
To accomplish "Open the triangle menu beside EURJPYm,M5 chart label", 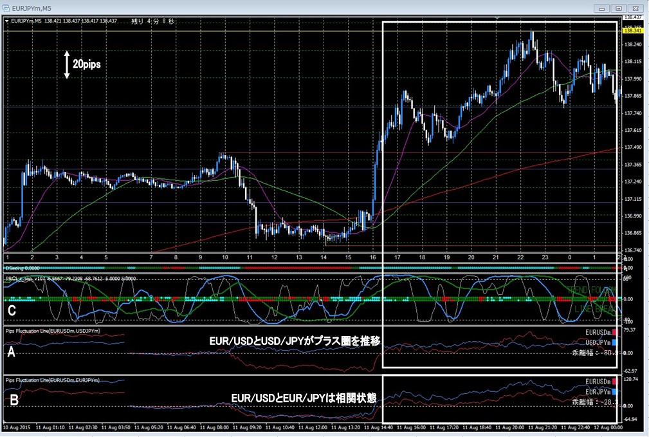I will (6, 21).
